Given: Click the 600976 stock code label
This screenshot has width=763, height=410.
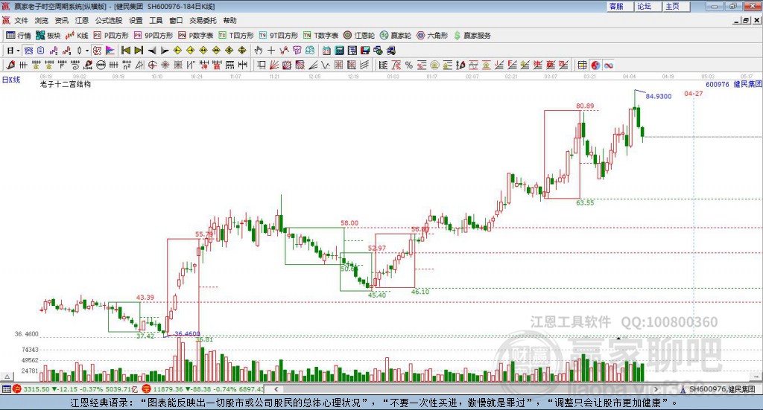Looking at the screenshot, I should click(x=718, y=85).
